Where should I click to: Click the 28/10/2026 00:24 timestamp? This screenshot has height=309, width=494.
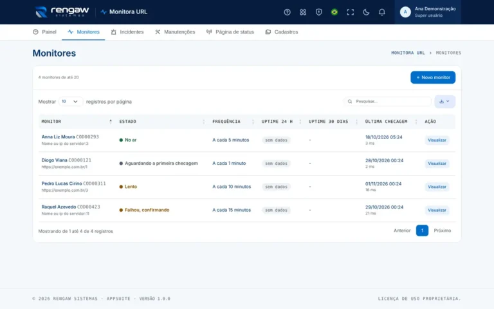click(384, 160)
